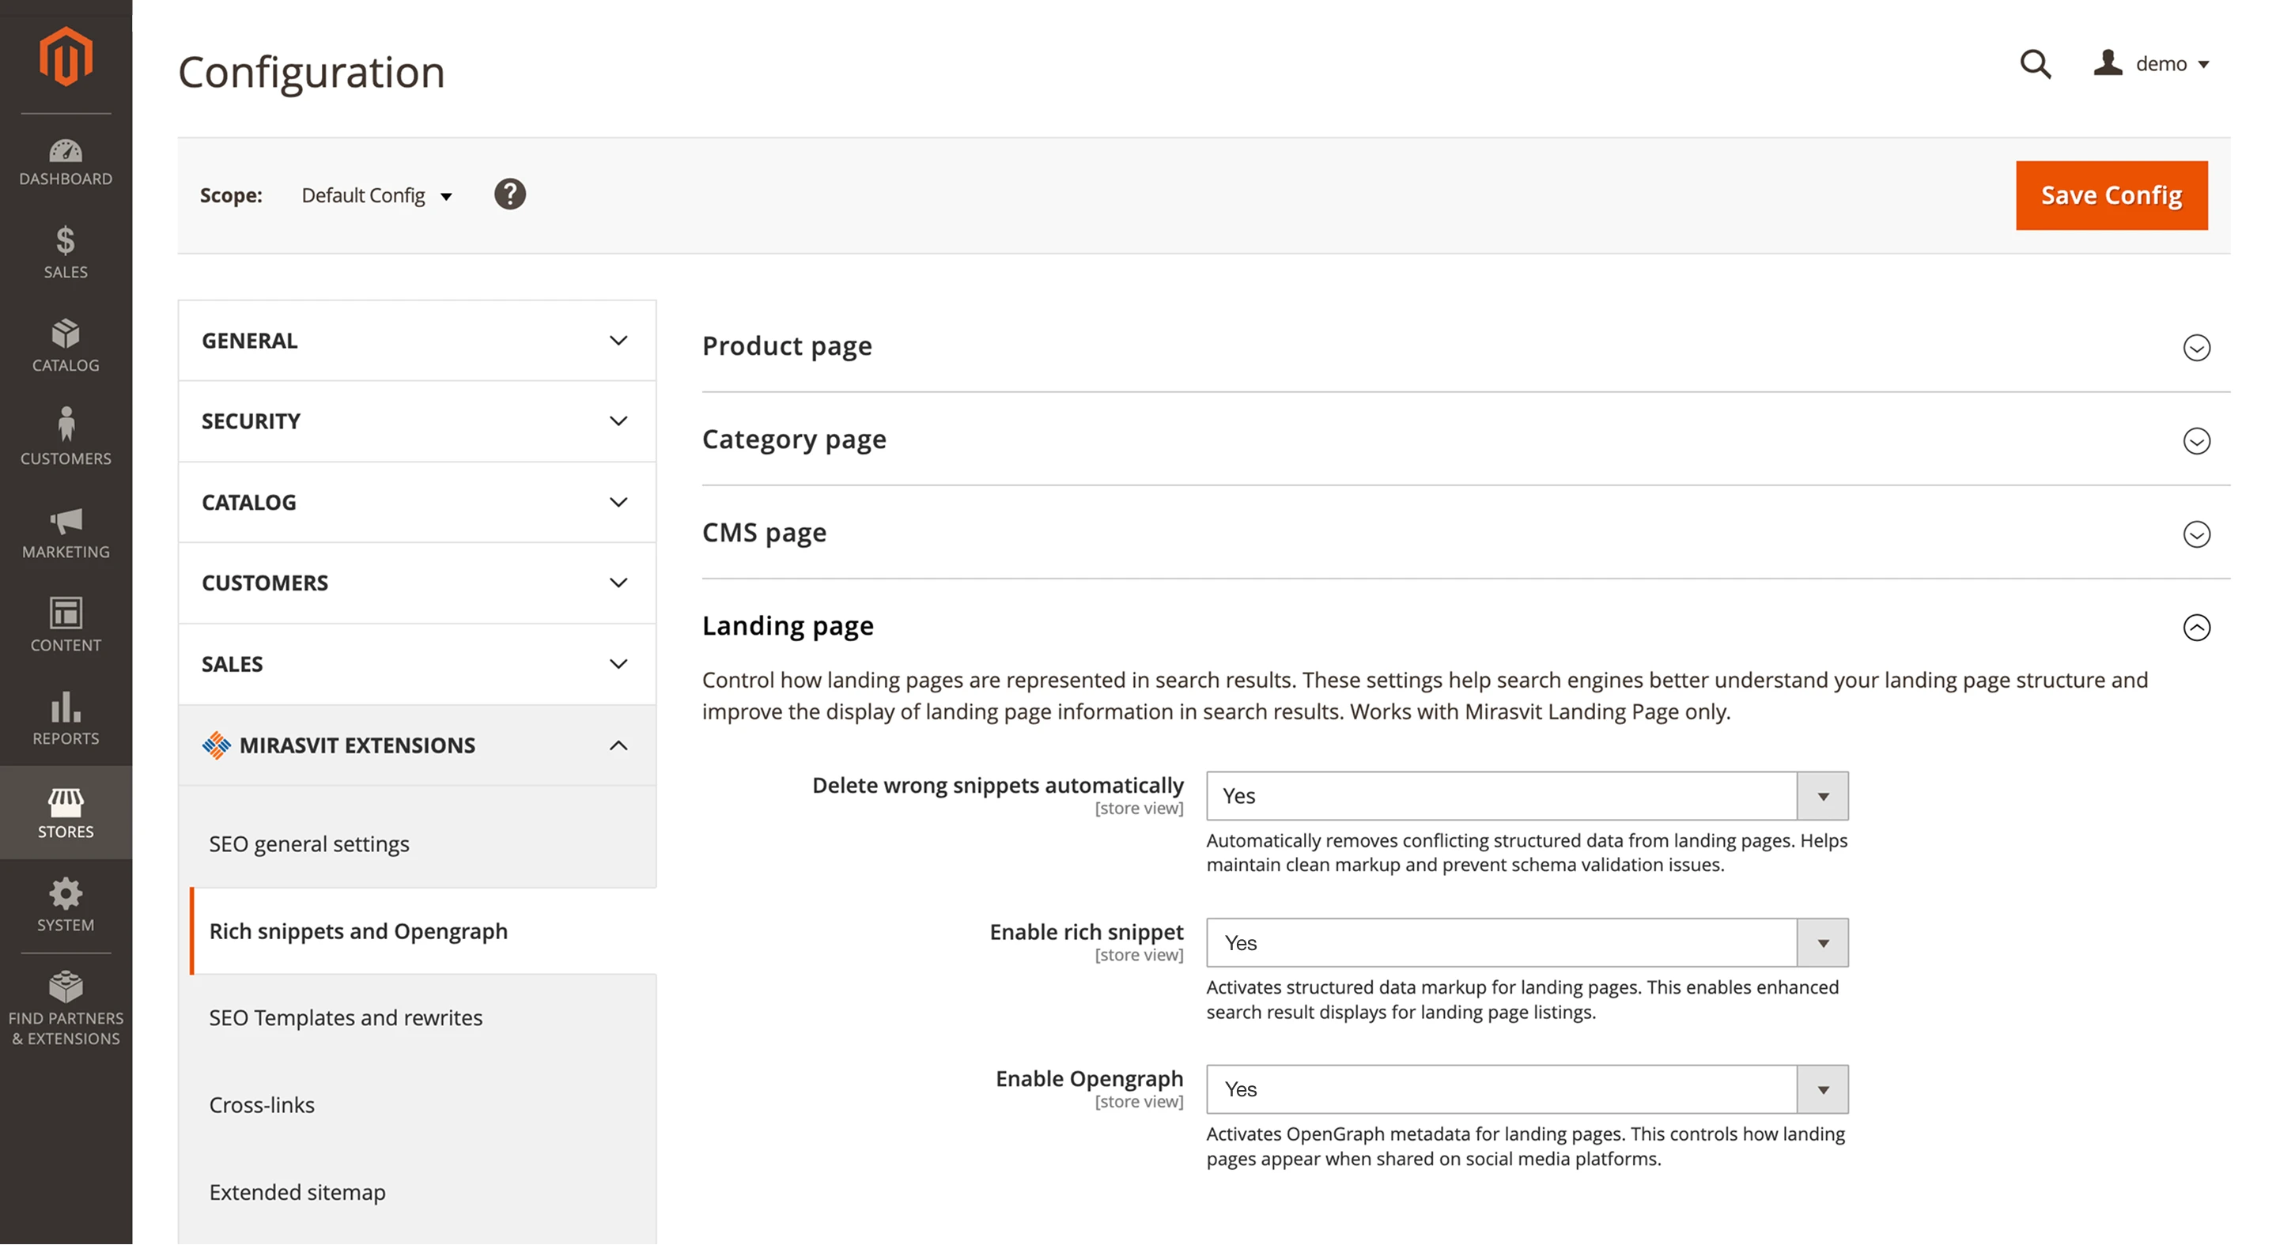
Task: Click the Stores sidebar icon
Action: click(x=66, y=813)
